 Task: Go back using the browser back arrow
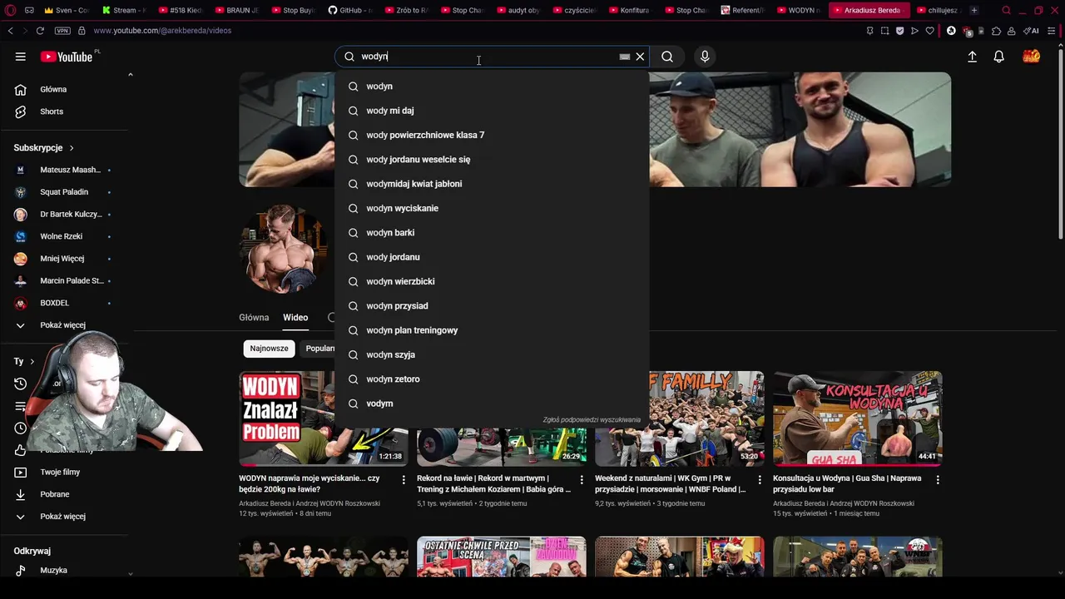coord(10,31)
